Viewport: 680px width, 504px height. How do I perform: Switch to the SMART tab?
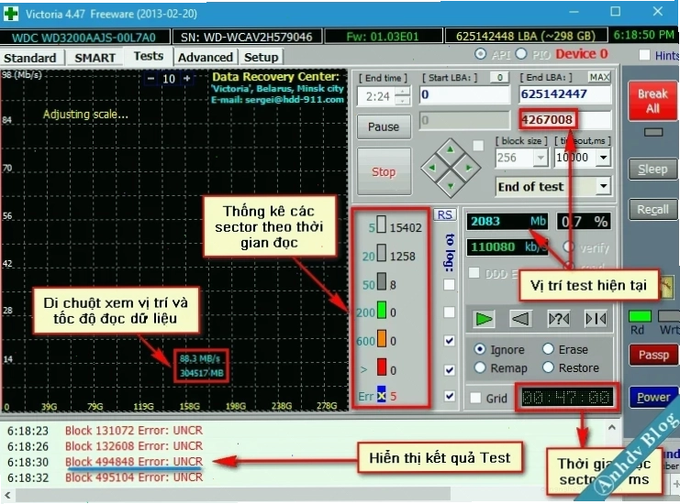click(95, 58)
